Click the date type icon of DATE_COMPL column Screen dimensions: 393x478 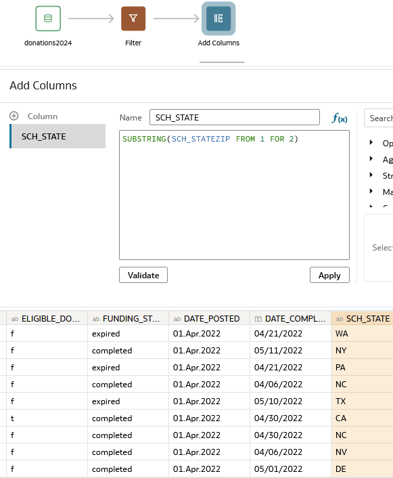pos(258,319)
